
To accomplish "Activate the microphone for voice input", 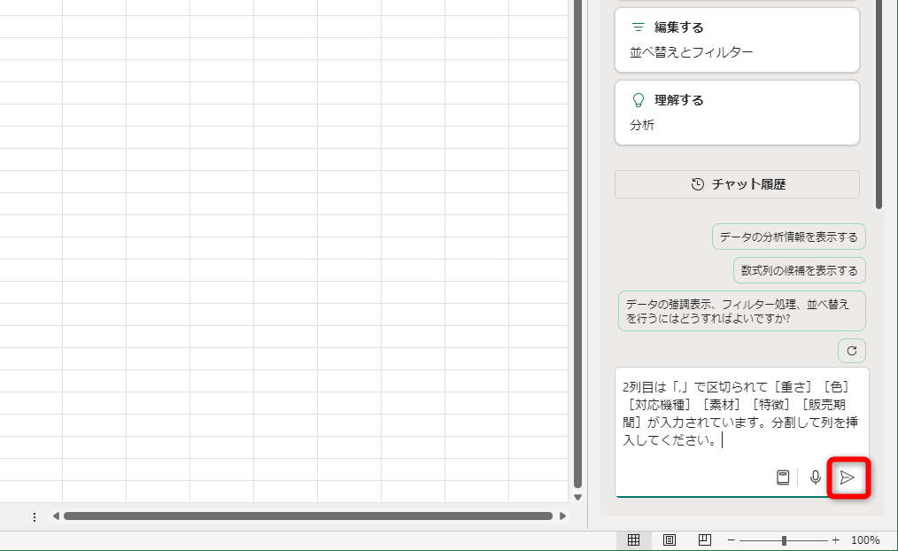I will (x=815, y=477).
